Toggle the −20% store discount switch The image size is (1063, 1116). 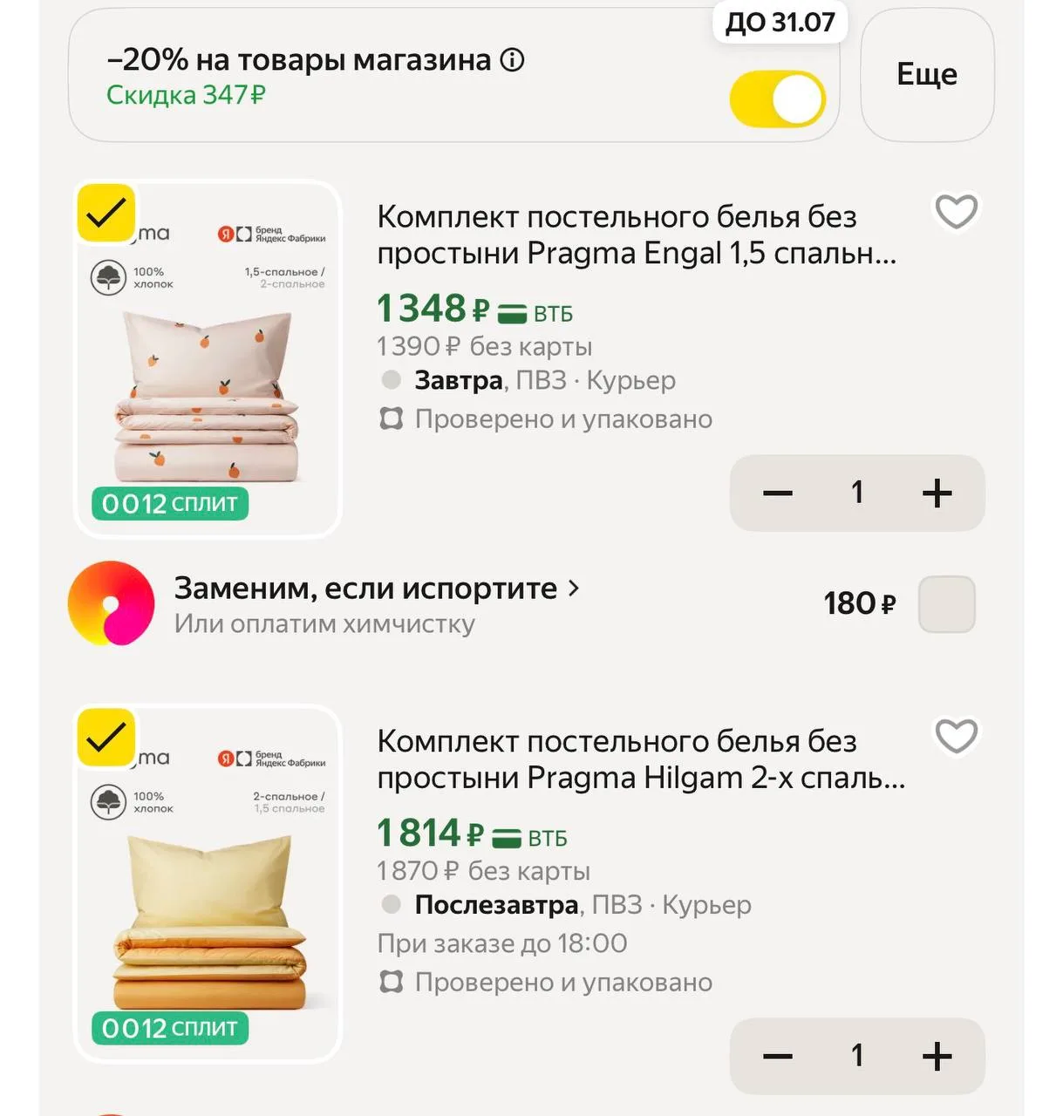tap(777, 99)
